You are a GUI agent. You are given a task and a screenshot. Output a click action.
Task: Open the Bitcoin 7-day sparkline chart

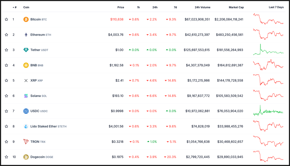coord(268,19)
